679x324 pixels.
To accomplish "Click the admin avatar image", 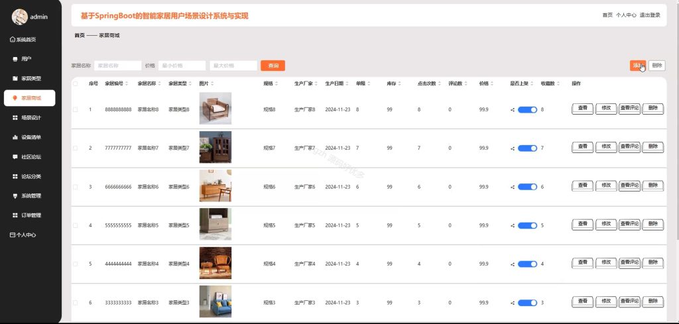I will point(19,17).
